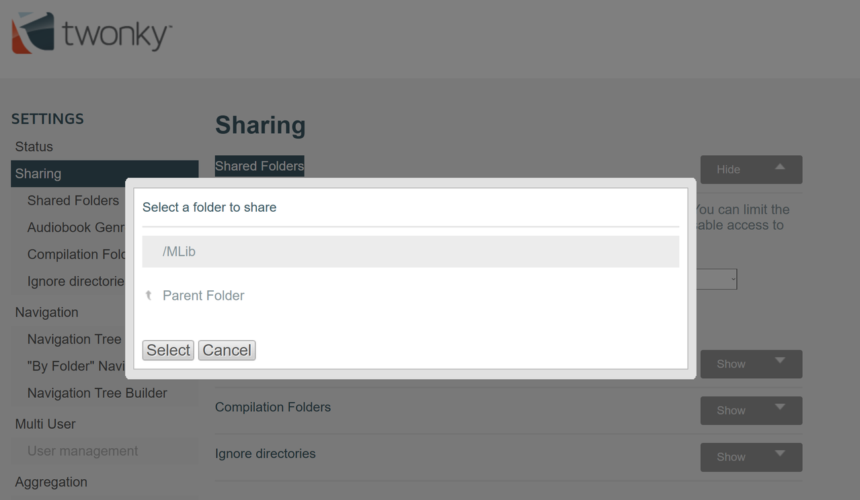
Task: Open Navigation settings section
Action: pos(46,312)
